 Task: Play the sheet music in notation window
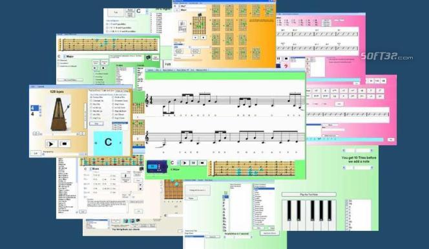tap(185, 163)
